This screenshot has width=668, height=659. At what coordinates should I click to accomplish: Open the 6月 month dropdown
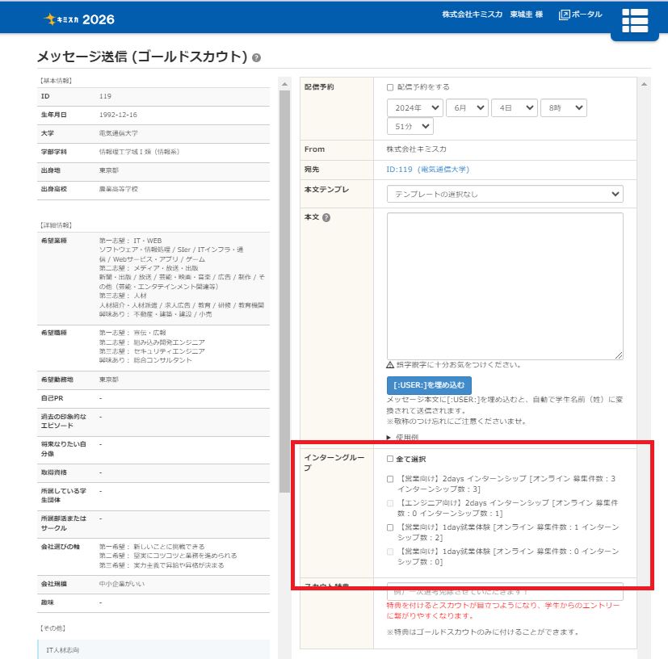[x=467, y=107]
